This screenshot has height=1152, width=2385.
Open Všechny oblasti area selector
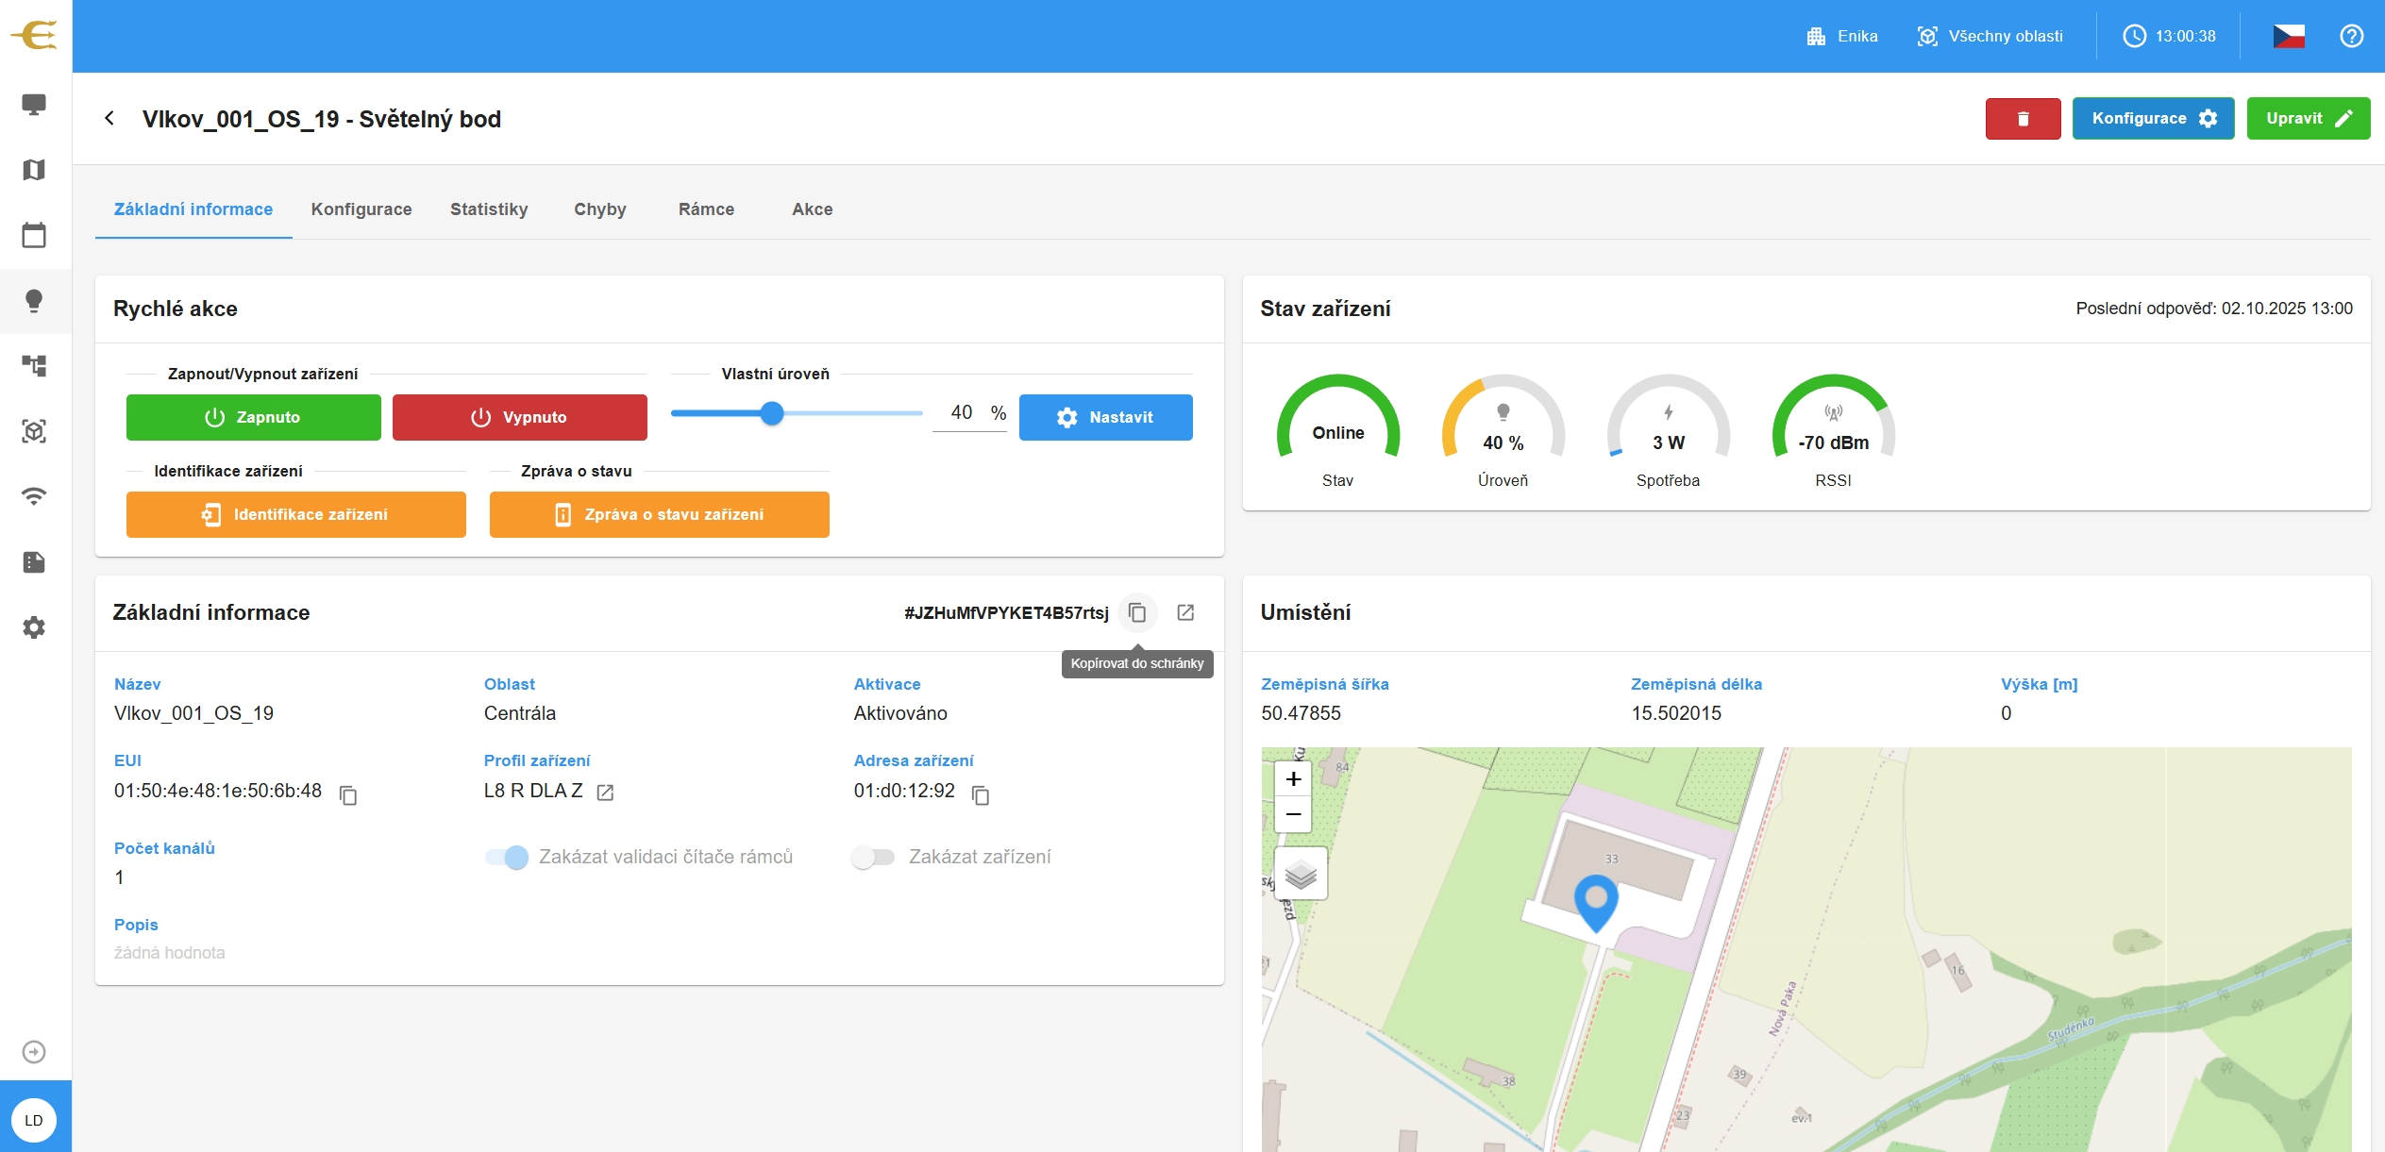[x=1990, y=36]
